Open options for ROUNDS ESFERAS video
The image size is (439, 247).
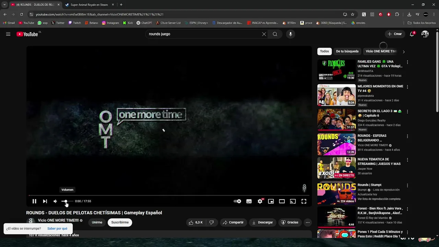407,136
